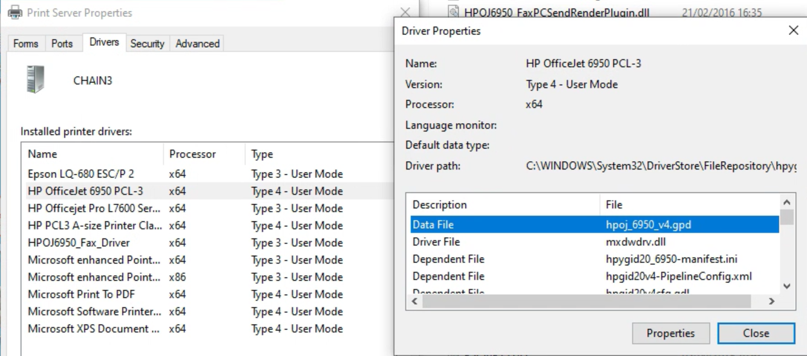This screenshot has width=807, height=356.
Task: Click the CHAIN3 server icon
Action: pyautogui.click(x=36, y=80)
